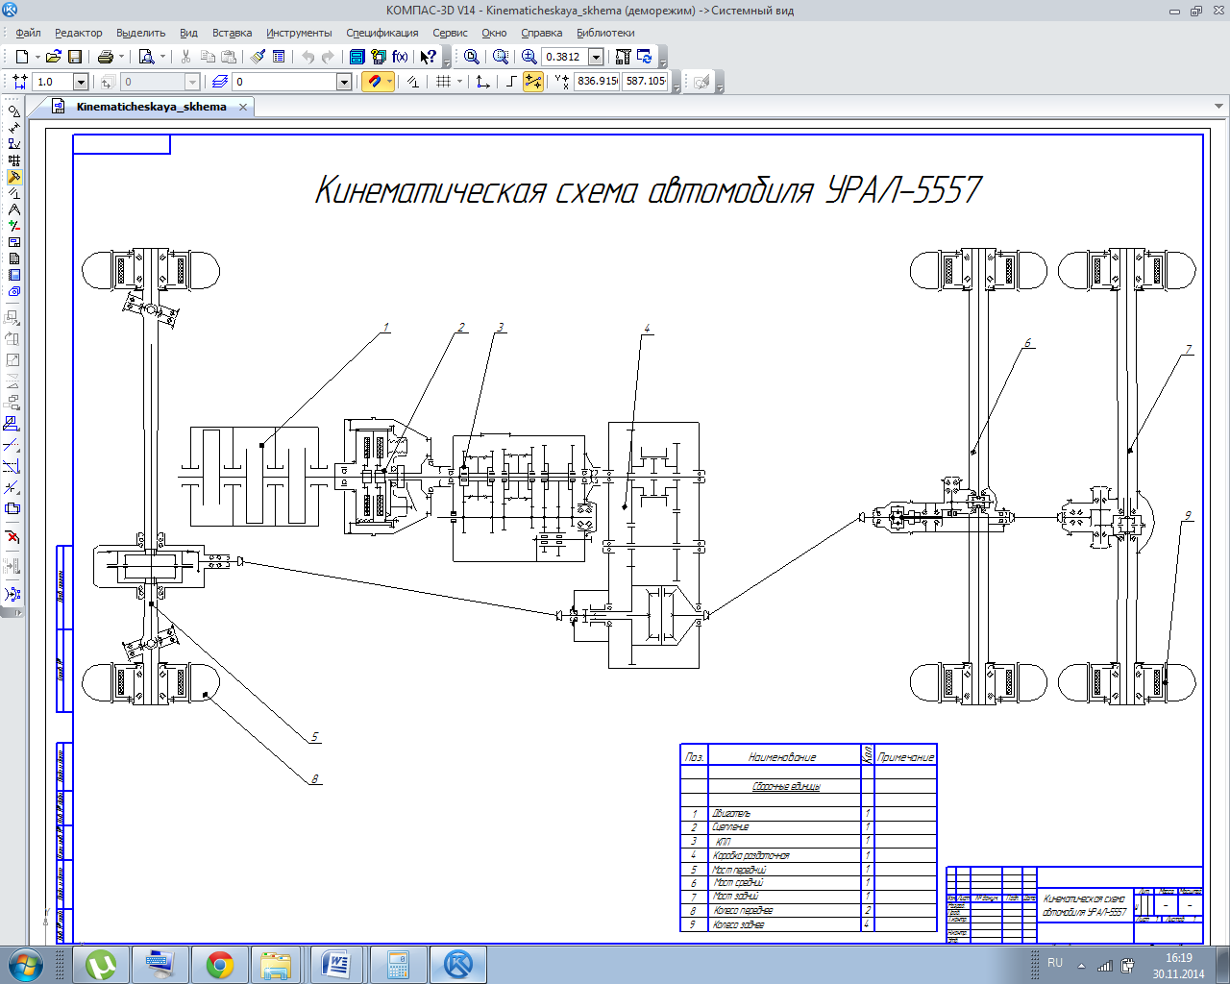Click the Наименование table header
This screenshot has height=984, width=1230.
(x=782, y=757)
